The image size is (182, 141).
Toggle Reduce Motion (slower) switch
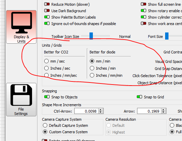click(x=47, y=4)
